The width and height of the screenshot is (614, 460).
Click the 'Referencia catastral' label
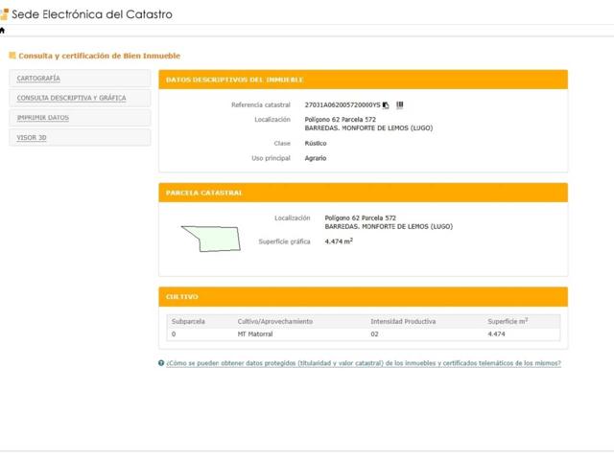[261, 104]
